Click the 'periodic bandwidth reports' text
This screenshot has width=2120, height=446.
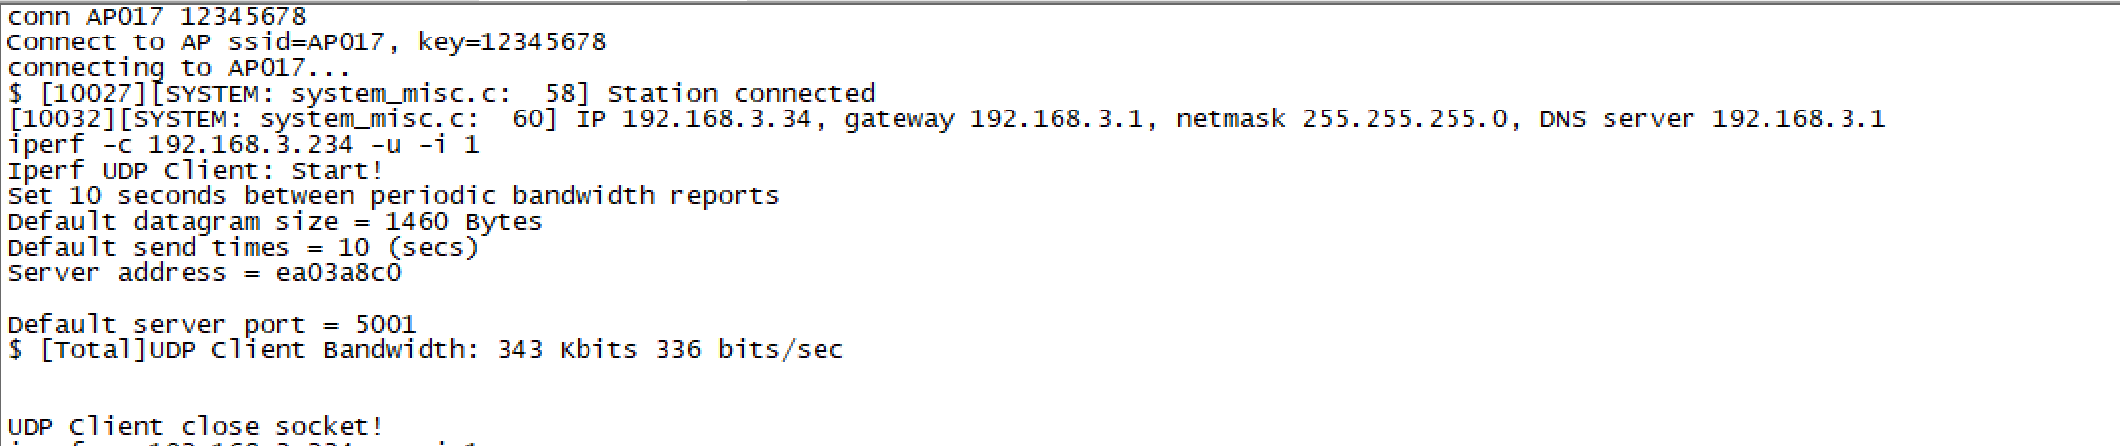pyautogui.click(x=575, y=196)
